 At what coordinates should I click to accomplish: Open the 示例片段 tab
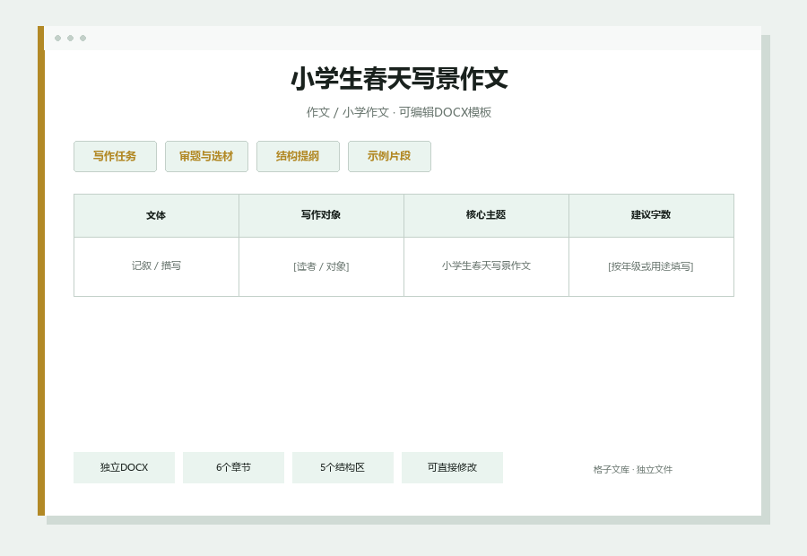click(390, 157)
